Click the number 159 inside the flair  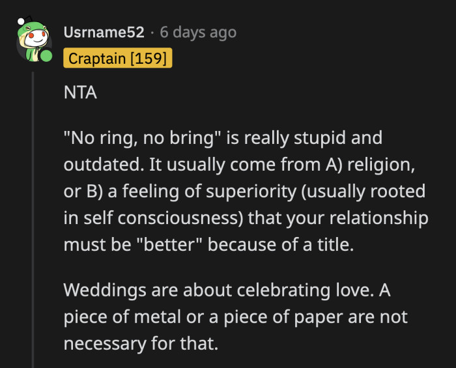(150, 59)
